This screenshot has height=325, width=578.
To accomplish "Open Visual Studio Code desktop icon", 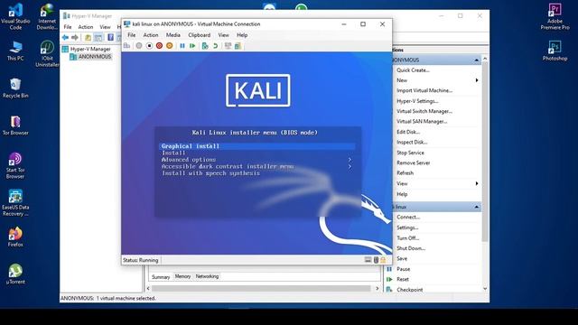I will coord(15,17).
